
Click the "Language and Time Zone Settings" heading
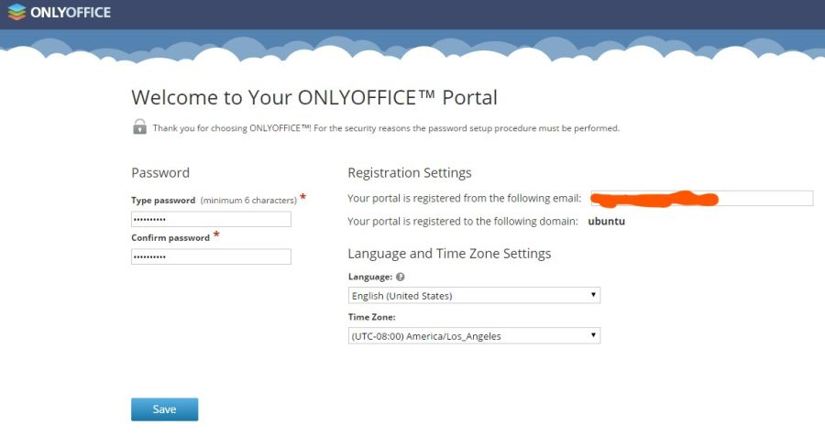449,254
